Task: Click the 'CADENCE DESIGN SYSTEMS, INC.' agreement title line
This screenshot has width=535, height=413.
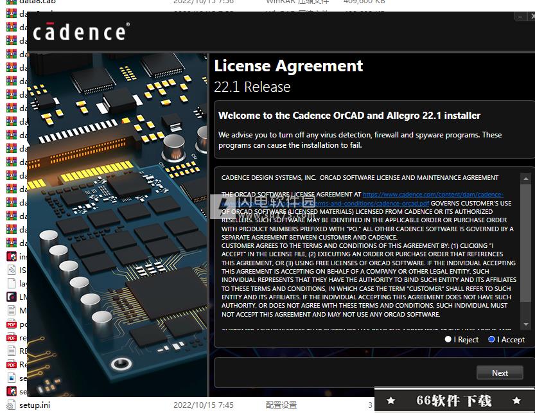Action: click(x=360, y=177)
